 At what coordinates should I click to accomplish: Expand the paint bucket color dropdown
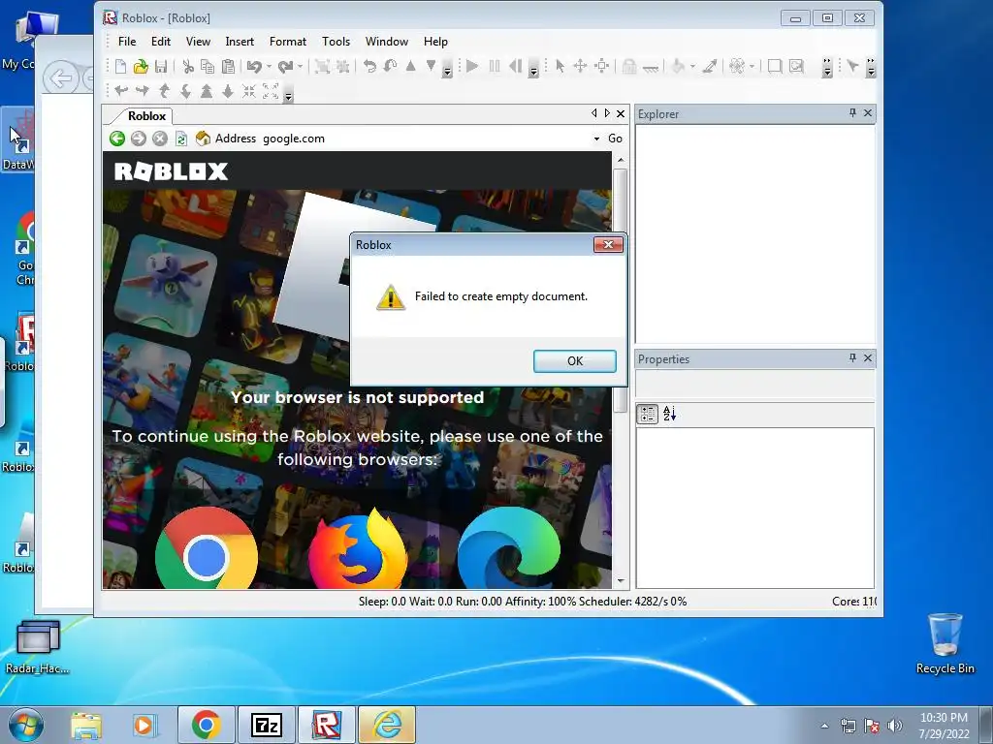(691, 66)
